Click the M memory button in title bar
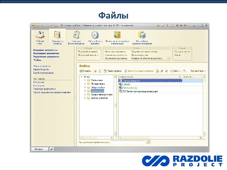Viewport: 227px width, 170px height. 177,25
